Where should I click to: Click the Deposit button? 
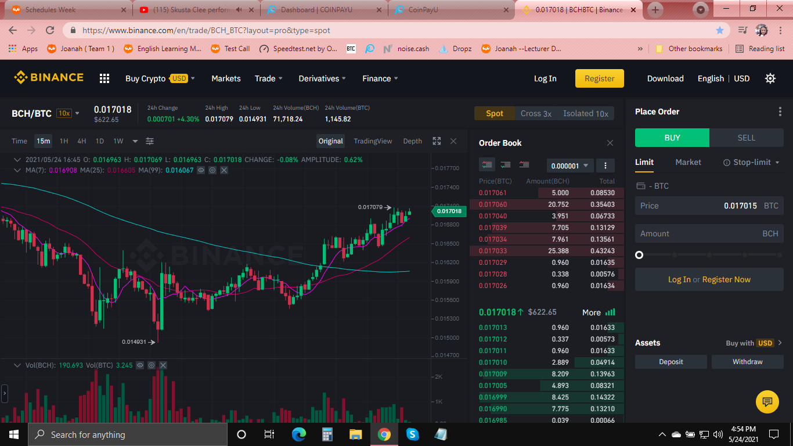tap(671, 362)
